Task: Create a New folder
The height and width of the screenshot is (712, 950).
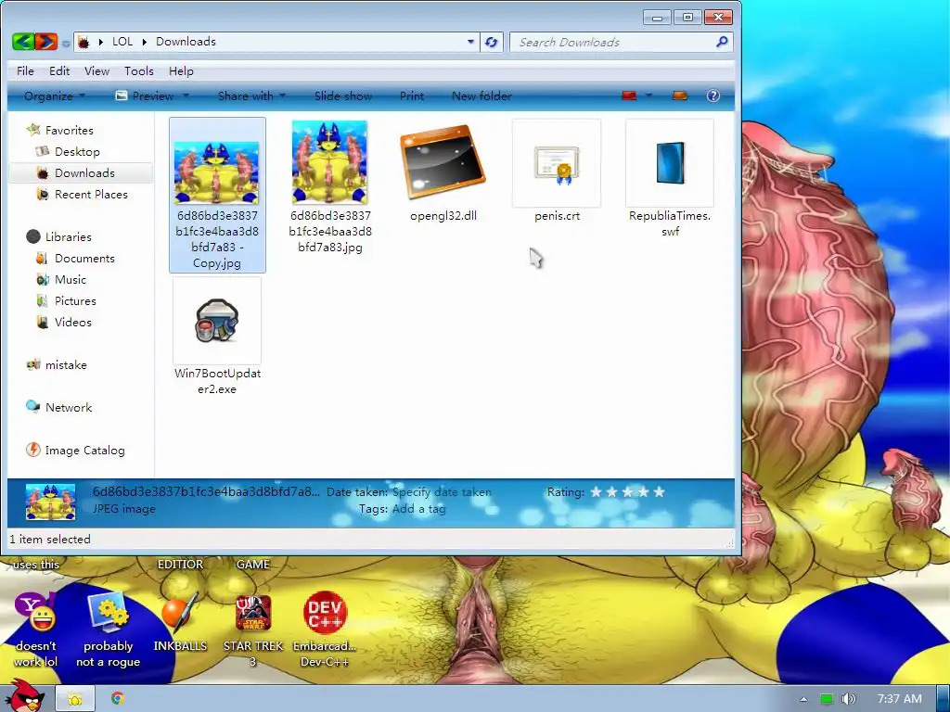Action: point(481,95)
